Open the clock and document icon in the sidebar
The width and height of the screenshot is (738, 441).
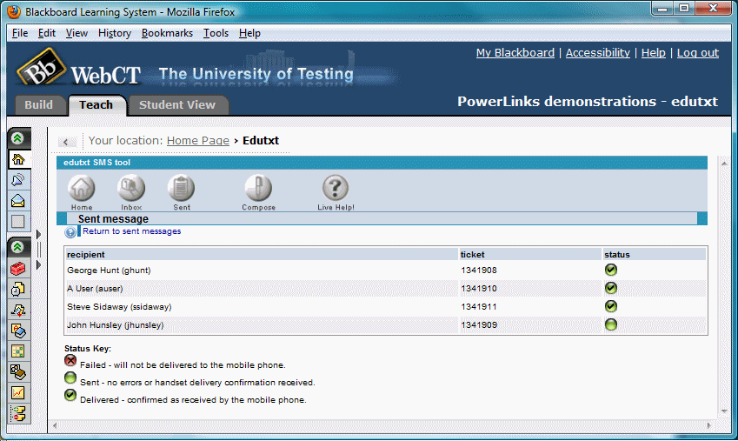[x=18, y=290]
